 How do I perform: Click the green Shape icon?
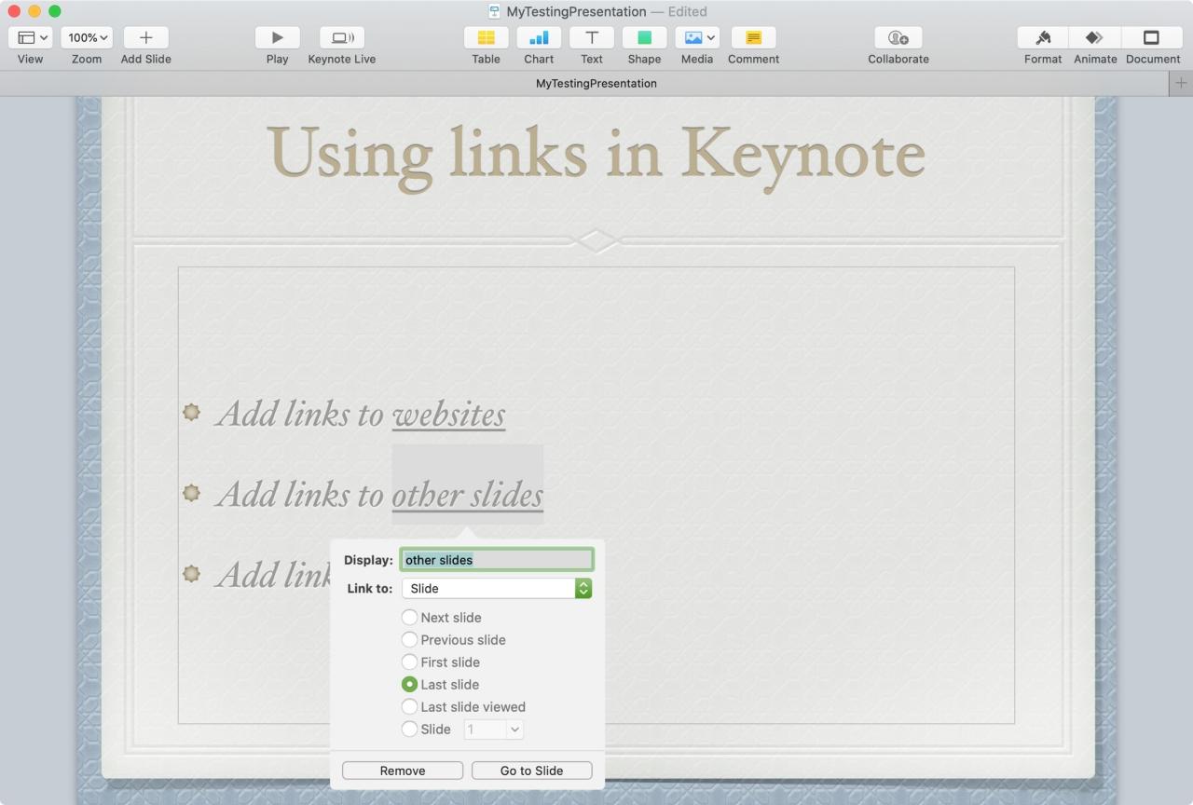644,38
